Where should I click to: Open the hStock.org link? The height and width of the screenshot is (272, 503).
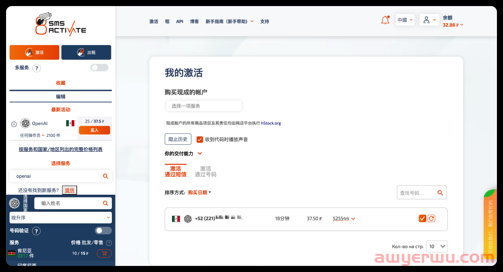tap(271, 123)
